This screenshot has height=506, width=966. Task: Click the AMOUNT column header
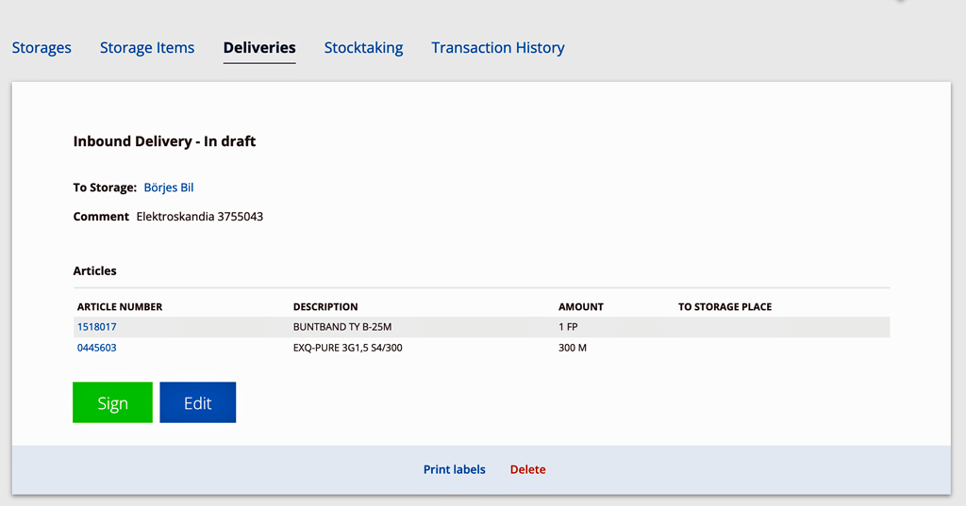point(581,306)
